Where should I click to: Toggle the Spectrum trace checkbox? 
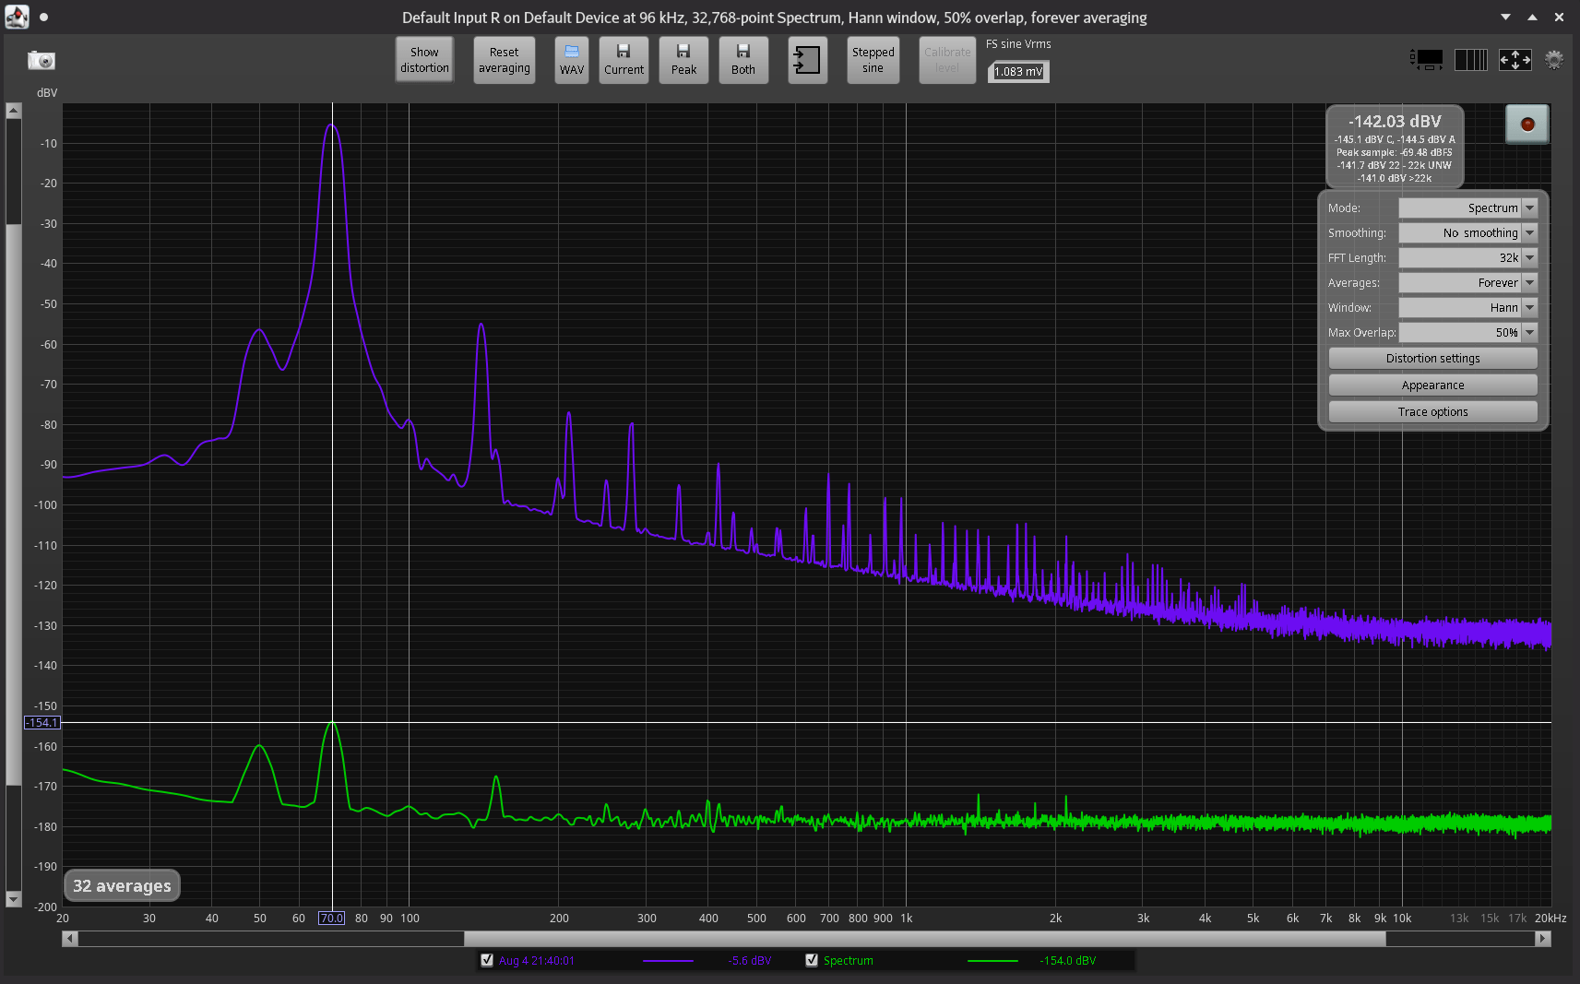812,960
